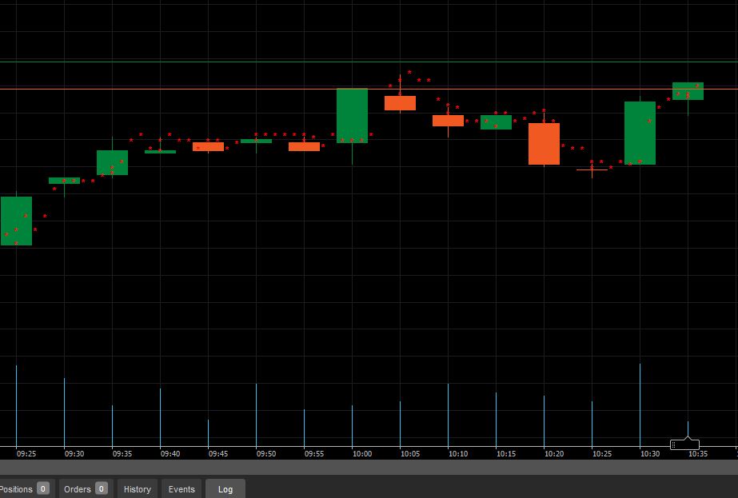Click the 10:10 time axis label
The height and width of the screenshot is (498, 738).
click(x=458, y=454)
